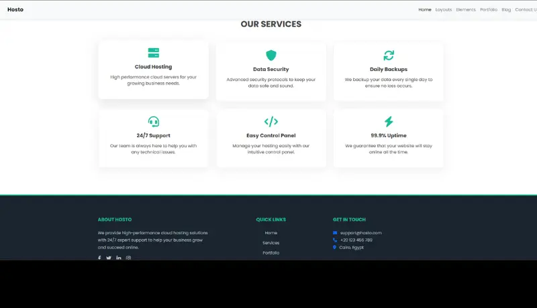The image size is (537, 308).
Task: Click the Data Security description text
Action: coord(271,82)
